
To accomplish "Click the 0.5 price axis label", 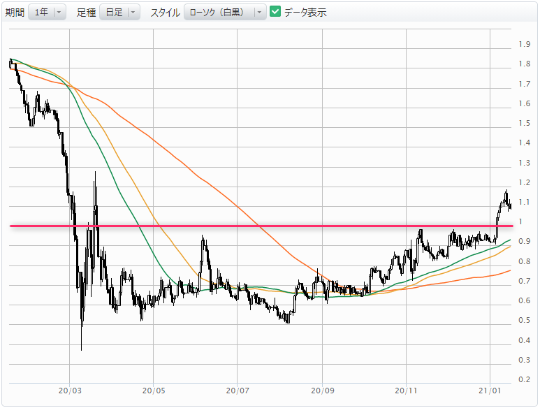I will pyautogui.click(x=524, y=320).
